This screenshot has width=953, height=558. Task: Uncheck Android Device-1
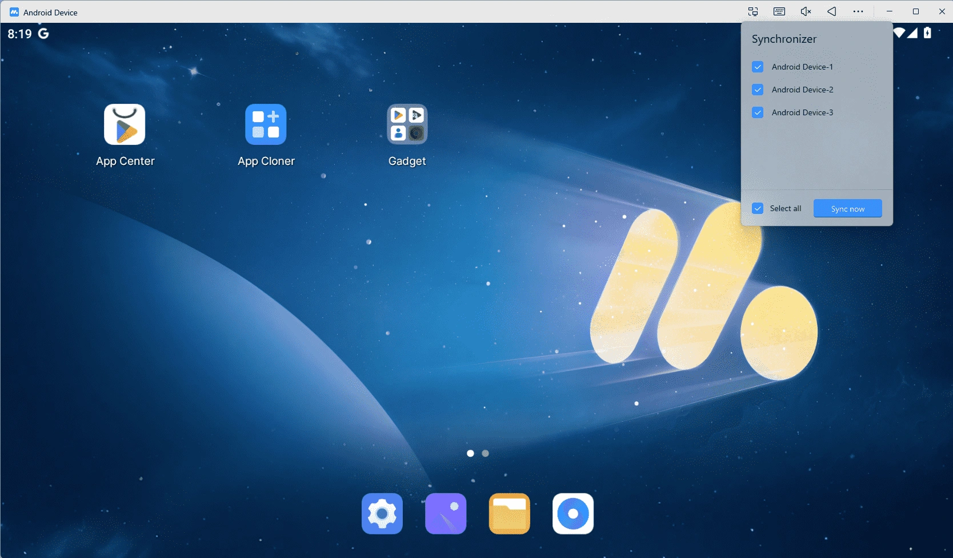(758, 67)
